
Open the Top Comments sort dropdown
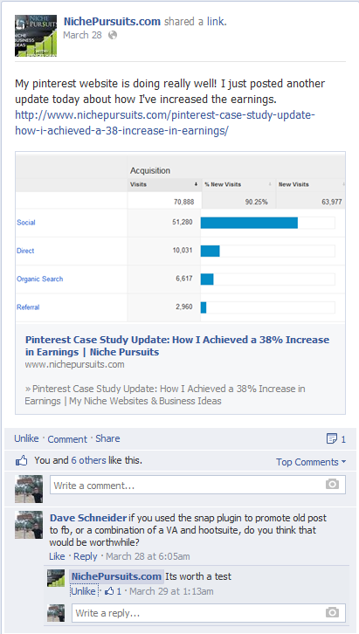311,462
